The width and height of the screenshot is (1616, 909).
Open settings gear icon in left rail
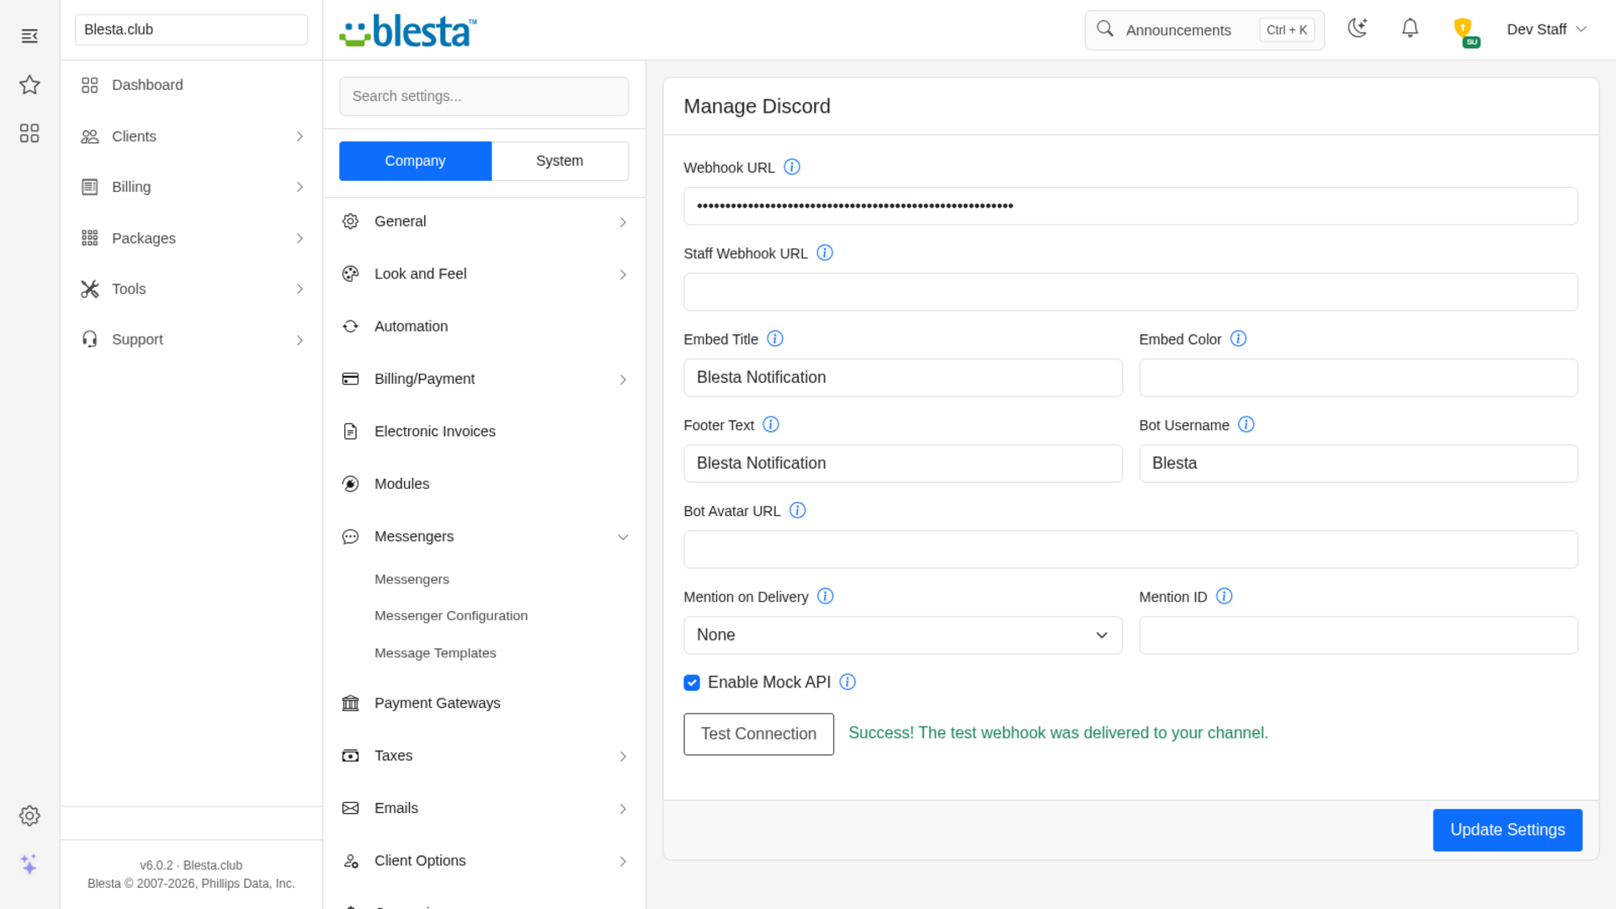[x=29, y=816]
